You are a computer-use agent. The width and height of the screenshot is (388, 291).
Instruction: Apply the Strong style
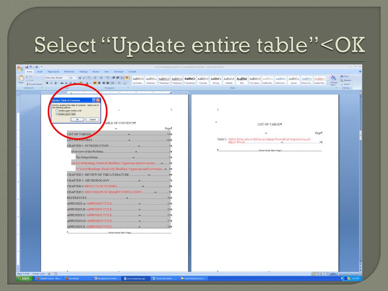click(216, 80)
